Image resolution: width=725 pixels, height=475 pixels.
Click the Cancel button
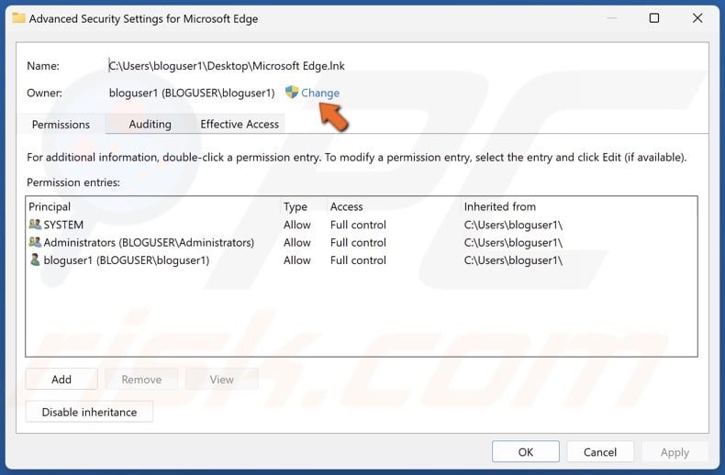click(600, 451)
